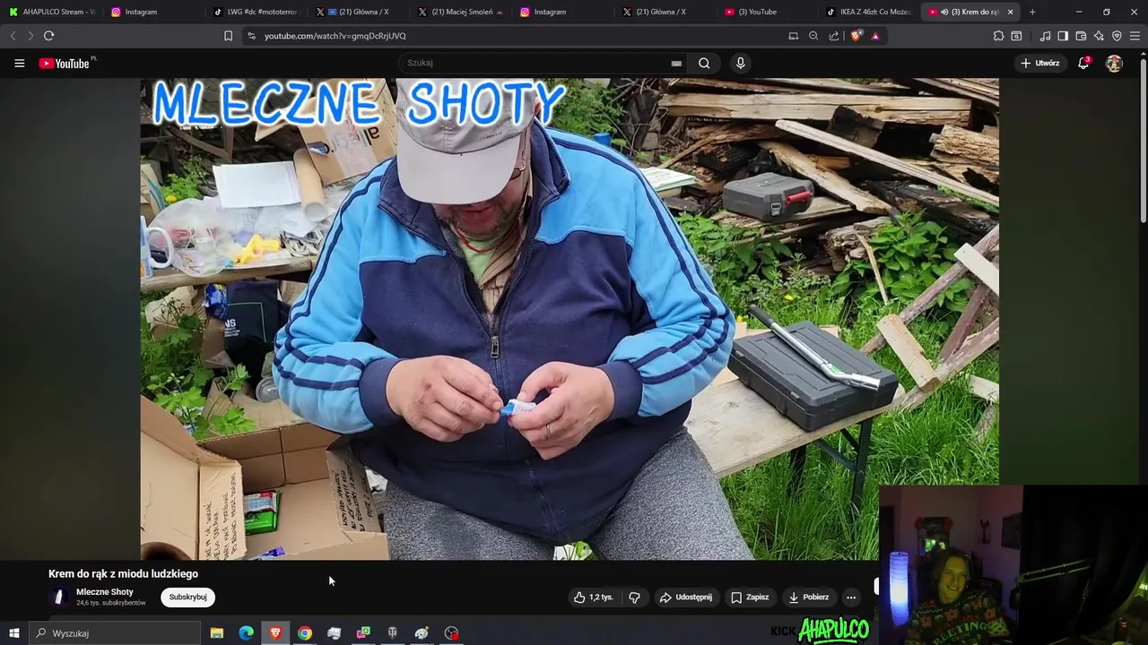Click the Wyszukaj taskbar search box

(x=115, y=633)
